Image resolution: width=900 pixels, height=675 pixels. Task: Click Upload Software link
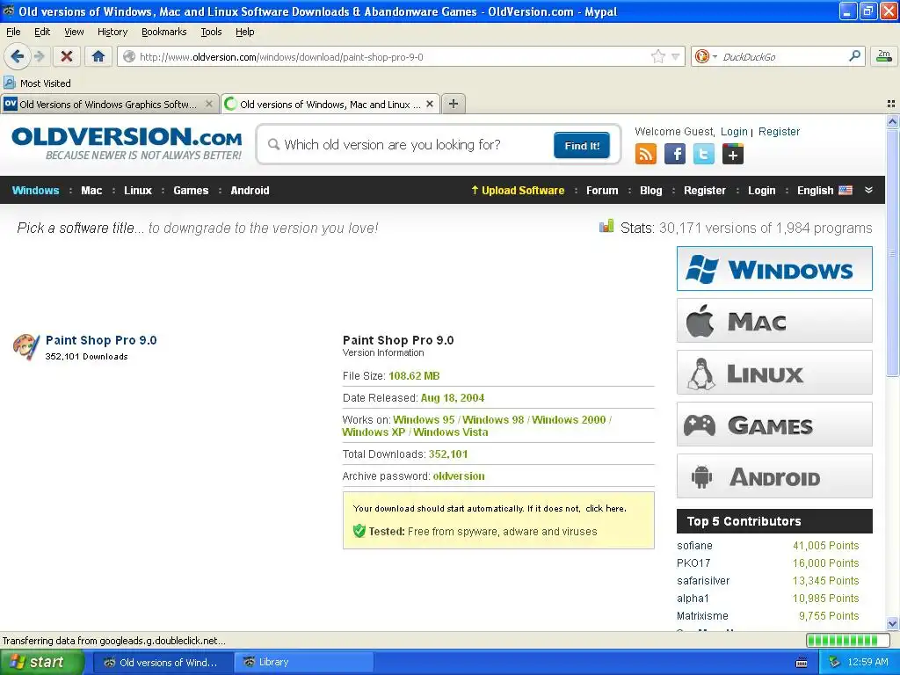tap(518, 191)
